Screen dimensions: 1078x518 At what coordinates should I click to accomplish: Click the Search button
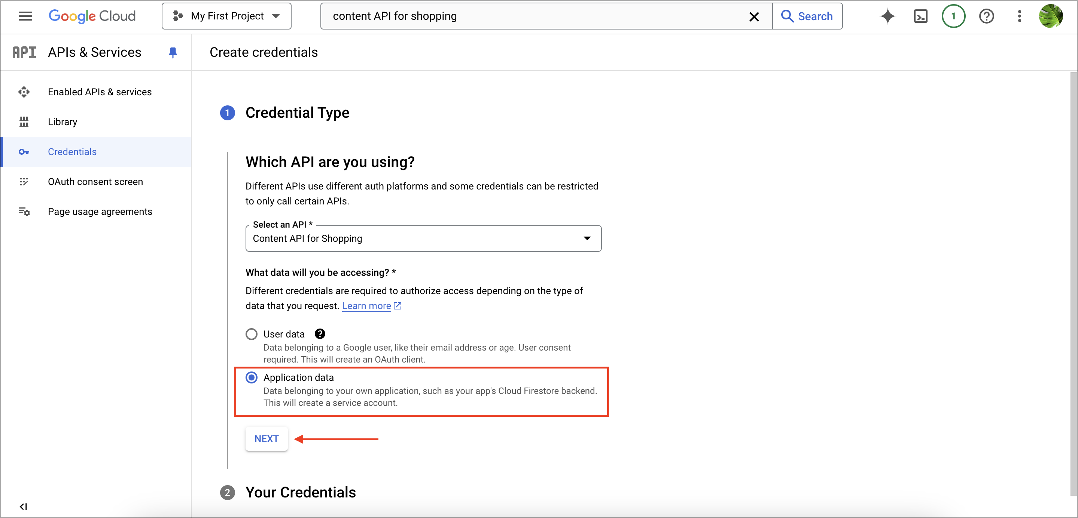pyautogui.click(x=807, y=16)
